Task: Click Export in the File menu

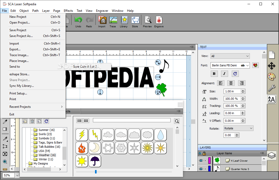Action: tap(33, 49)
